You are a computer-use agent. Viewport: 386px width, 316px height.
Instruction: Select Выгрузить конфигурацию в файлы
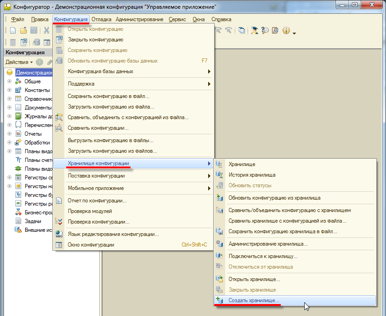133,140
